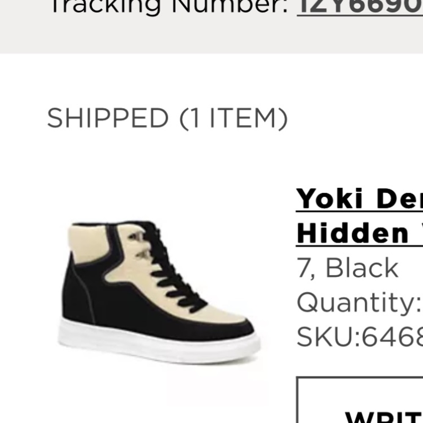This screenshot has height=423, width=423.
Task: Click the '7, Black' size and color text
Action: pyautogui.click(x=347, y=268)
